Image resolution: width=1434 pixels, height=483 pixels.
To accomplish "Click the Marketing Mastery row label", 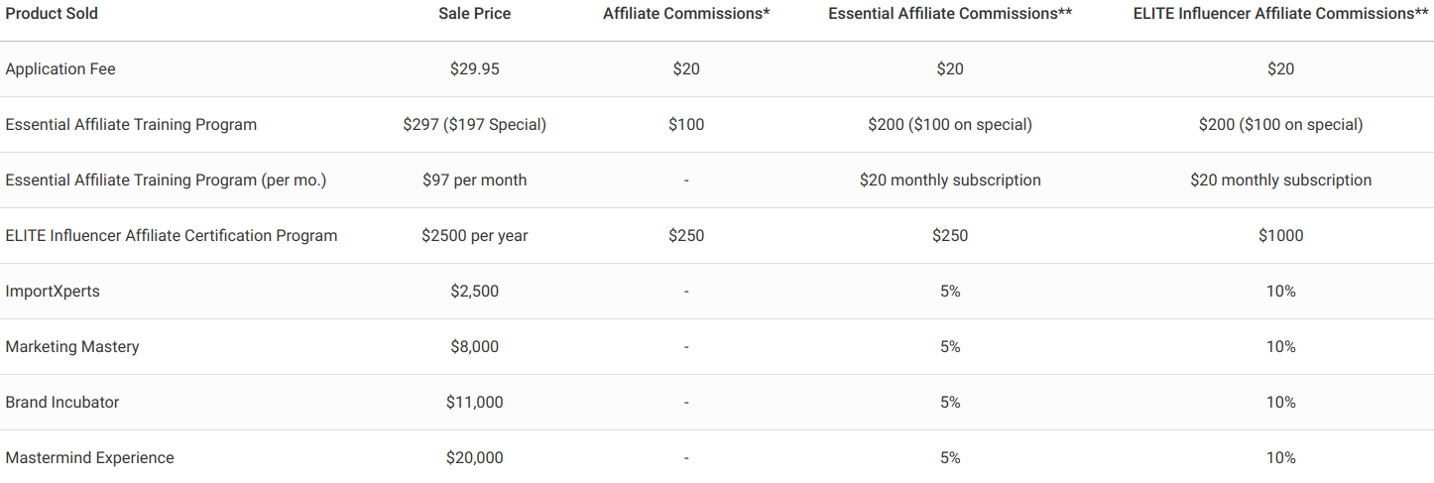I will [x=72, y=347].
